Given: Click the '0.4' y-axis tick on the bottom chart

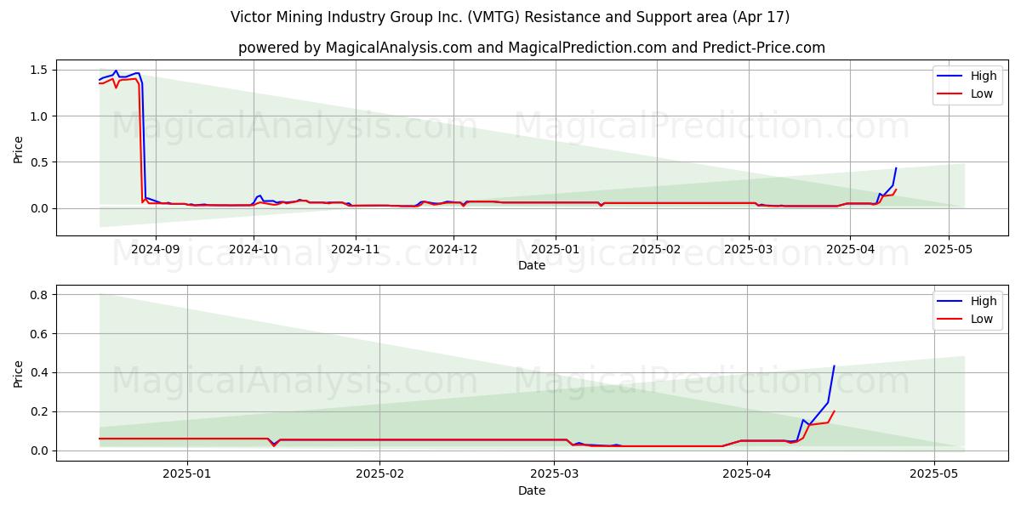Looking at the screenshot, I should tap(41, 373).
